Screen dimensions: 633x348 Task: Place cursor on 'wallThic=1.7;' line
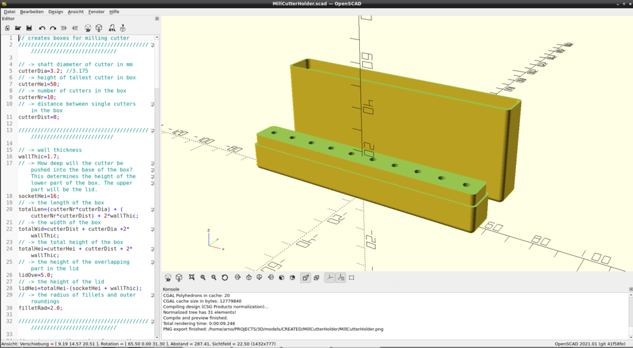[x=39, y=156]
